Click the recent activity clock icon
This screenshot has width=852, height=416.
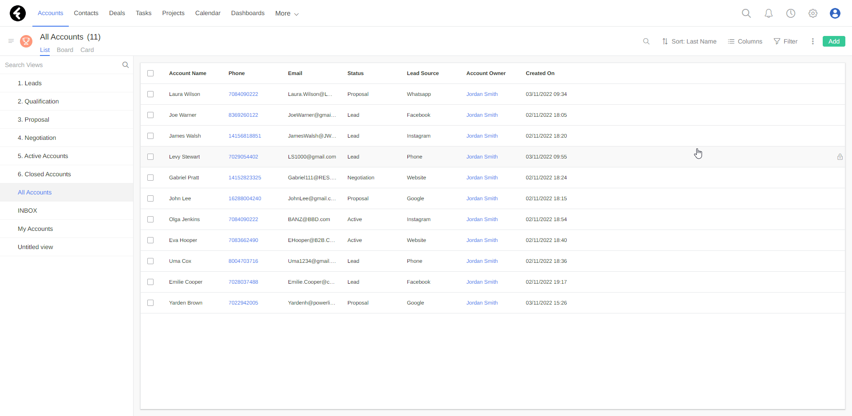click(x=790, y=13)
